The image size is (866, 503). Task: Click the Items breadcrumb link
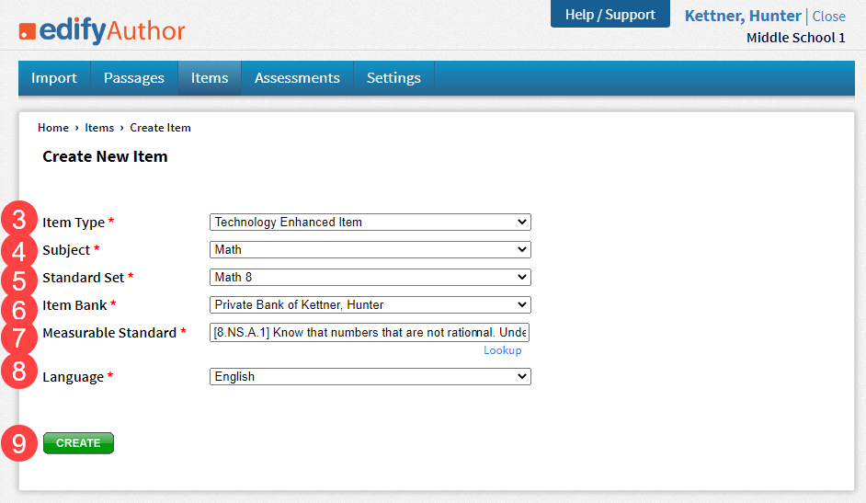(x=99, y=128)
